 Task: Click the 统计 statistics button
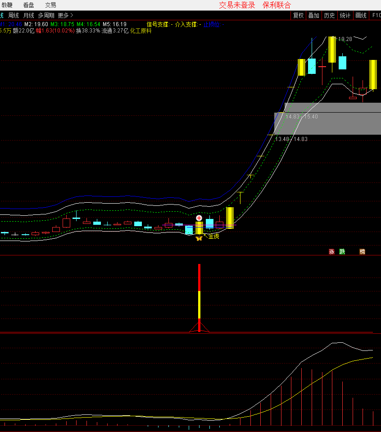pos(345,15)
